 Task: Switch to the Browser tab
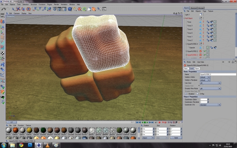coord(201,8)
